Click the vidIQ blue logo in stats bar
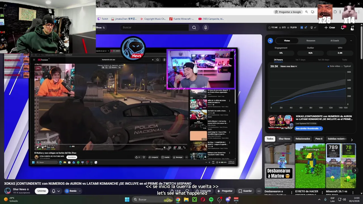This screenshot has width=363, height=204. tap(301, 27)
